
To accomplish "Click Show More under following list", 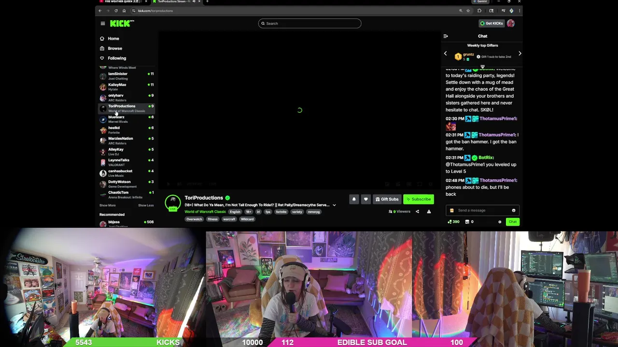I will pos(107,205).
